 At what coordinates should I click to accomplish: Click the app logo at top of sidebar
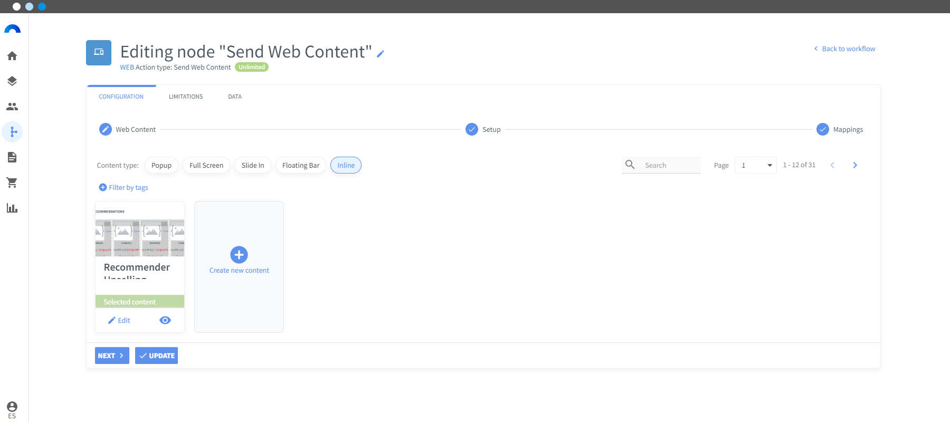12,30
